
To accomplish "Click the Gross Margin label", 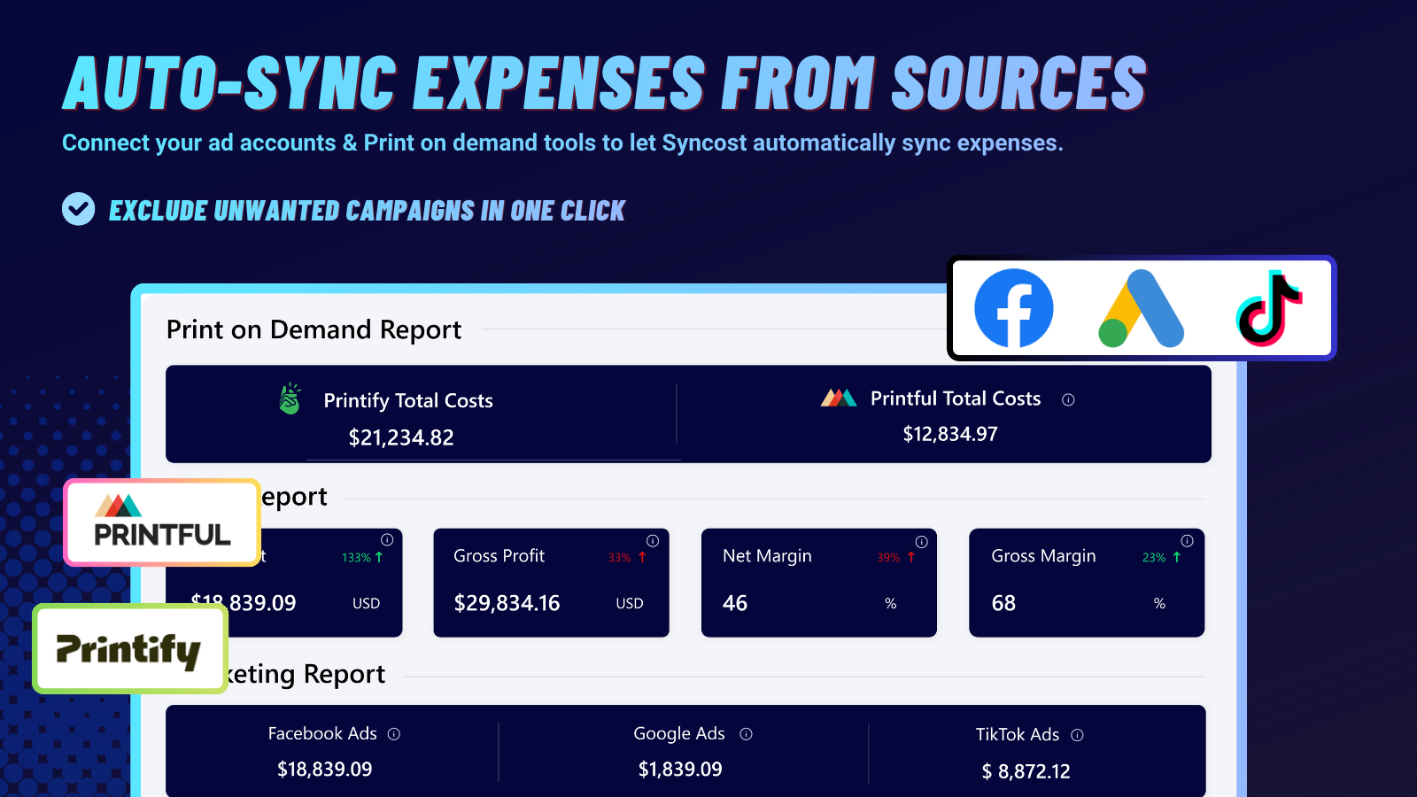I will tap(1043, 556).
